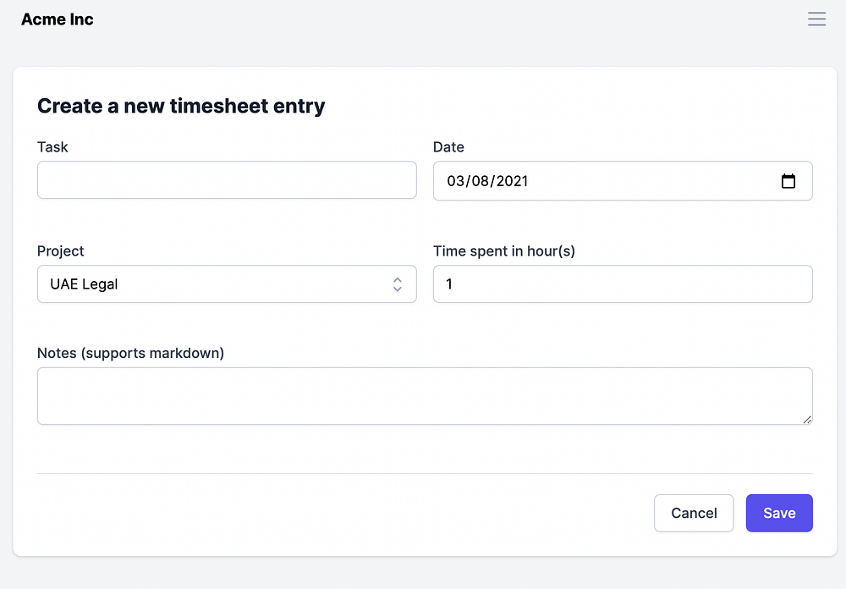The width and height of the screenshot is (846, 589).
Task: Click the Time spent in hour(s) field
Action: (x=623, y=284)
